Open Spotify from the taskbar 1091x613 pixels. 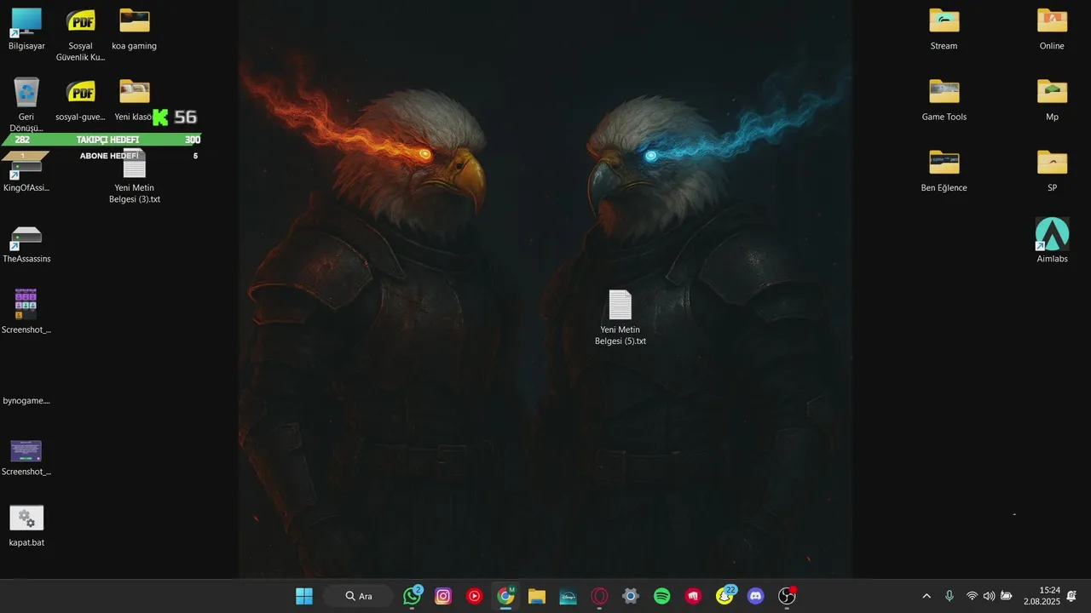[x=662, y=596]
